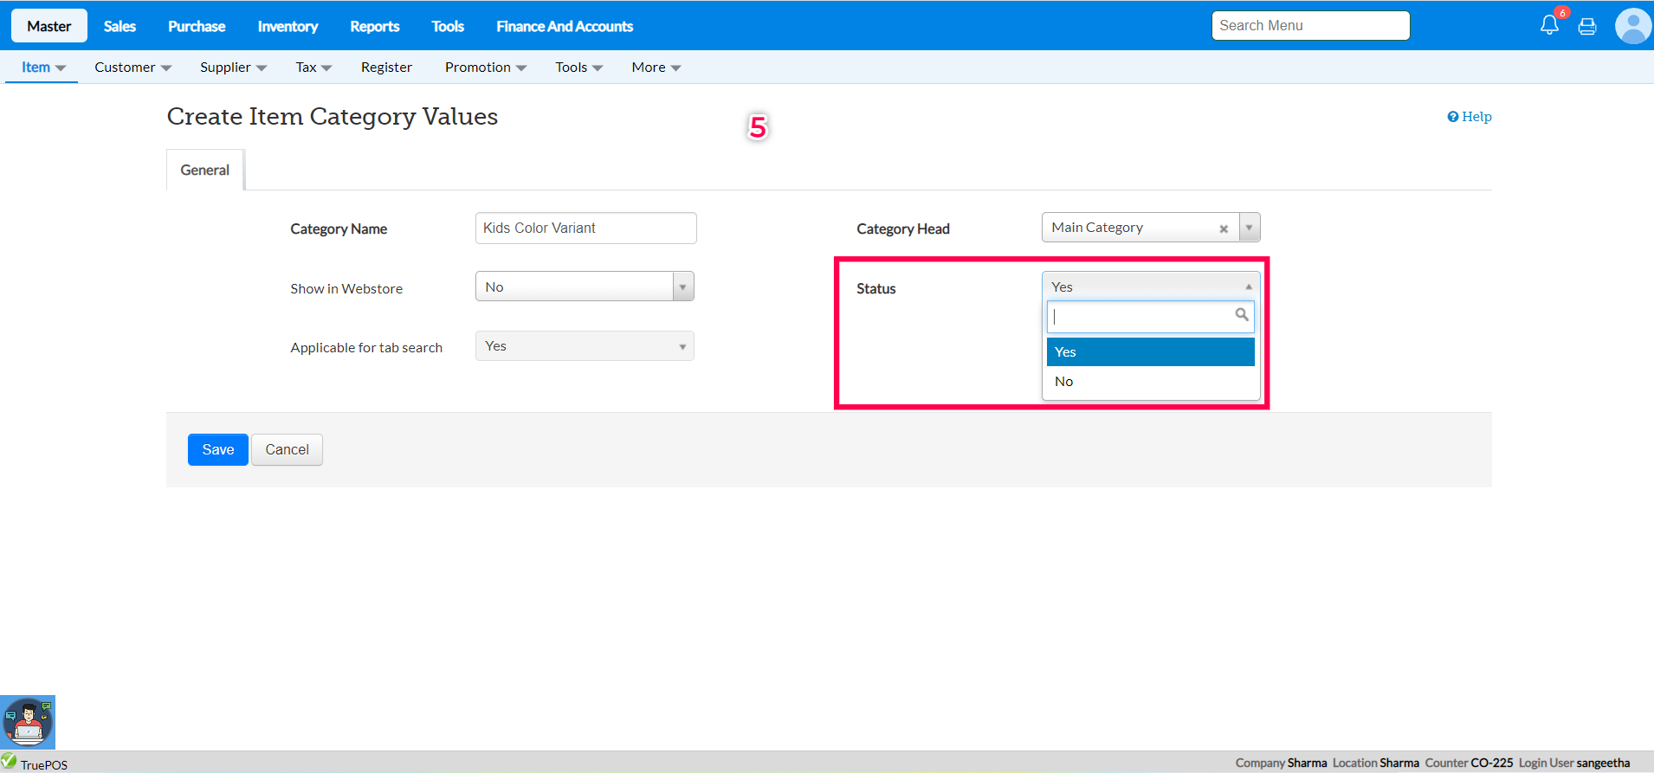Click the support chat assistant icon
Image resolution: width=1654 pixels, height=773 pixels.
point(28,722)
